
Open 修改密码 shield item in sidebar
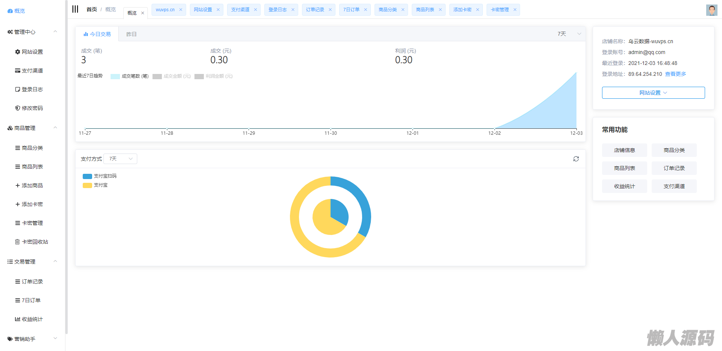pos(29,108)
